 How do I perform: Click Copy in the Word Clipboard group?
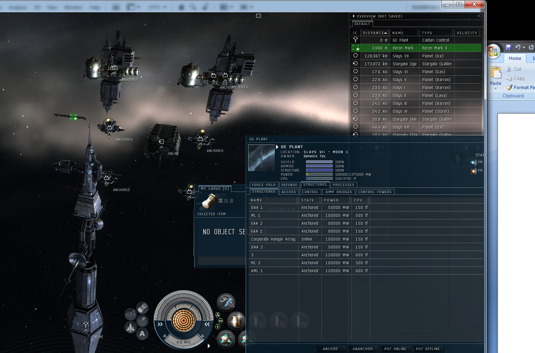pyautogui.click(x=515, y=78)
